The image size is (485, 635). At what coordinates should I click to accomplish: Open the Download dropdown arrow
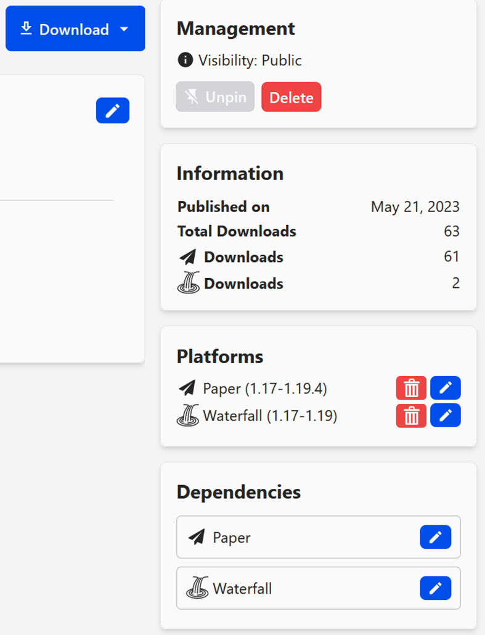tap(124, 28)
